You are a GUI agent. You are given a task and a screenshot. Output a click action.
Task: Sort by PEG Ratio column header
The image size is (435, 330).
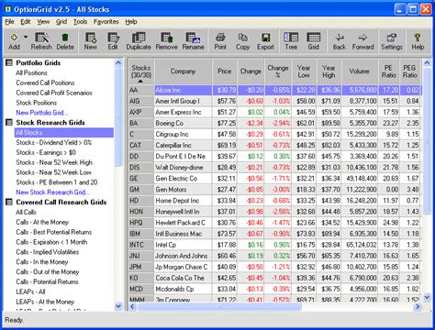coord(409,71)
